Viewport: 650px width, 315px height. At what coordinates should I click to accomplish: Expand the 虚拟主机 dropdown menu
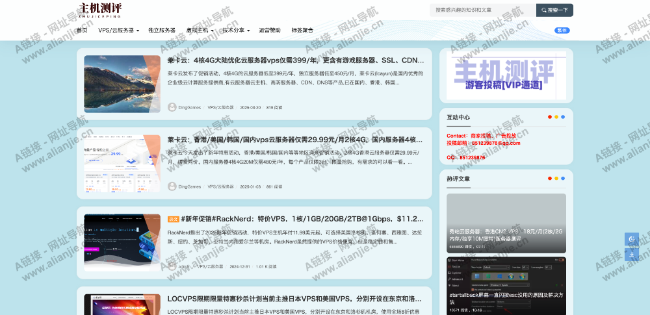[200, 31]
